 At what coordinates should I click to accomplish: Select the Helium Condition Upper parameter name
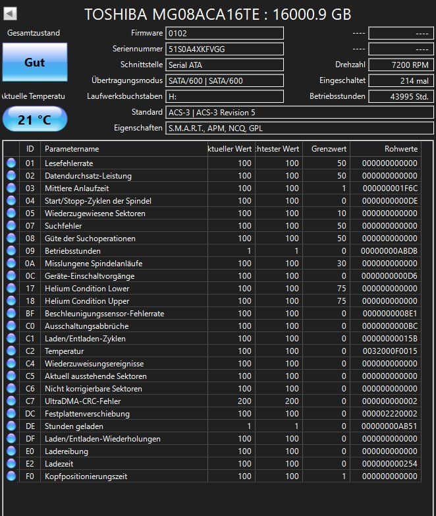87,301
